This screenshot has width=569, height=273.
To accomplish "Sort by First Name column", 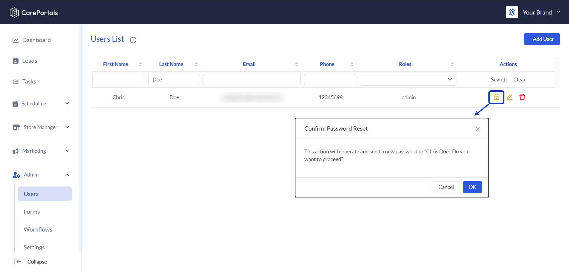I will pos(140,64).
